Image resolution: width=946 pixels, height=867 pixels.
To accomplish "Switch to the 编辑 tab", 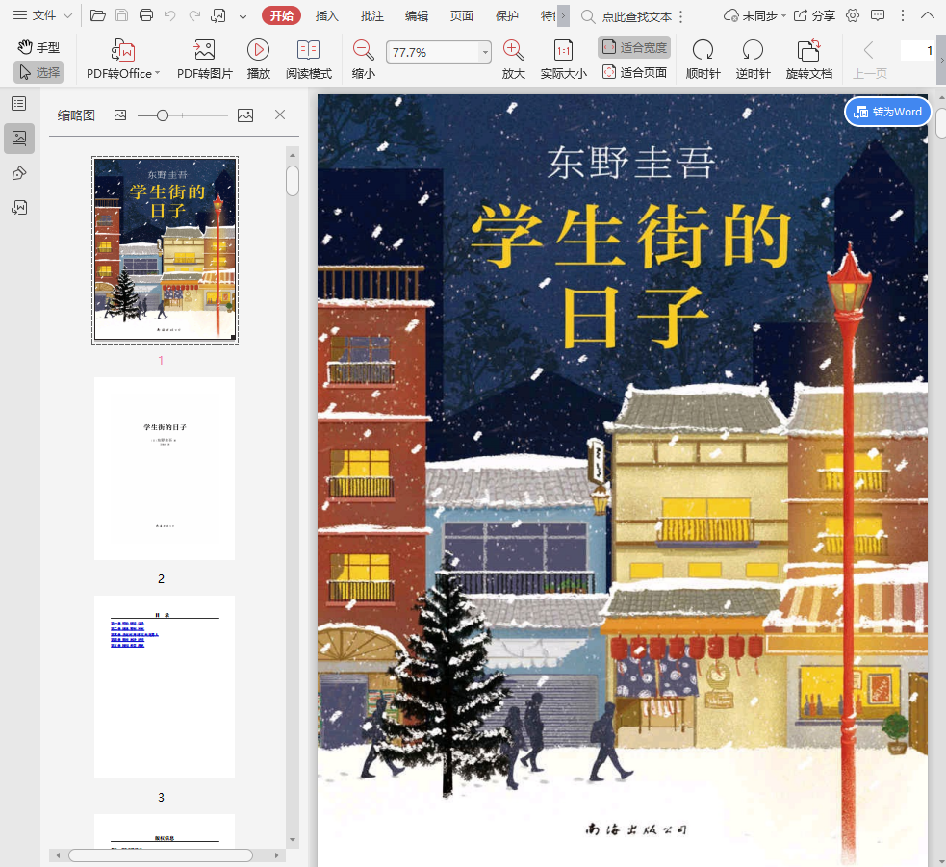I will (x=417, y=16).
